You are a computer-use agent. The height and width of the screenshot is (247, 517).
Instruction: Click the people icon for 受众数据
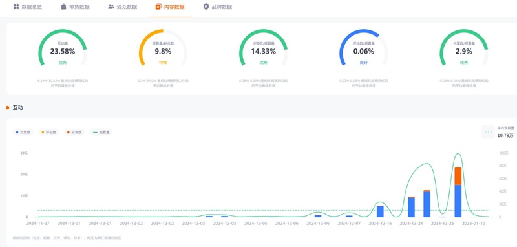[111, 6]
